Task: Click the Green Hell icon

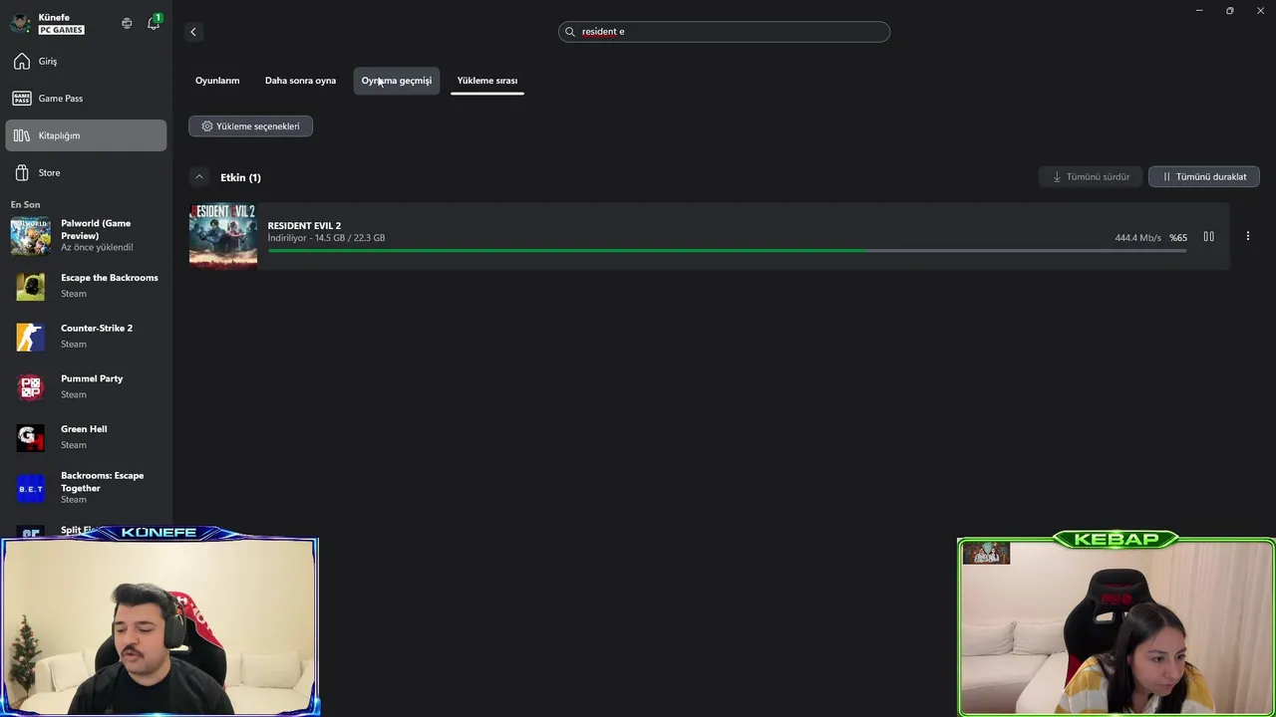Action: tap(31, 437)
